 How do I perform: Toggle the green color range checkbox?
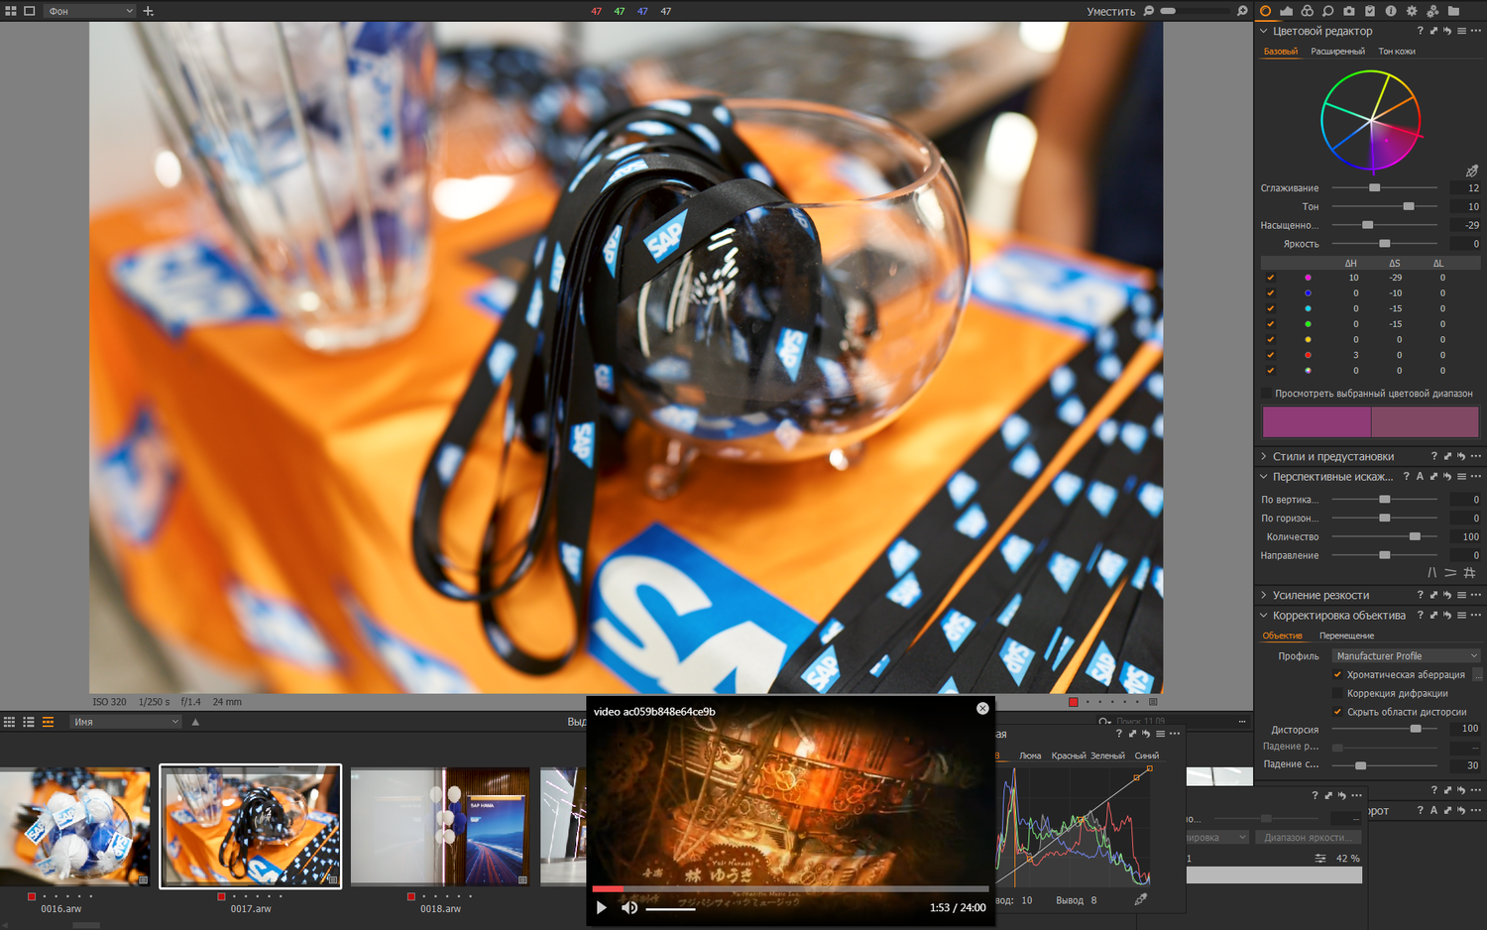[1270, 324]
